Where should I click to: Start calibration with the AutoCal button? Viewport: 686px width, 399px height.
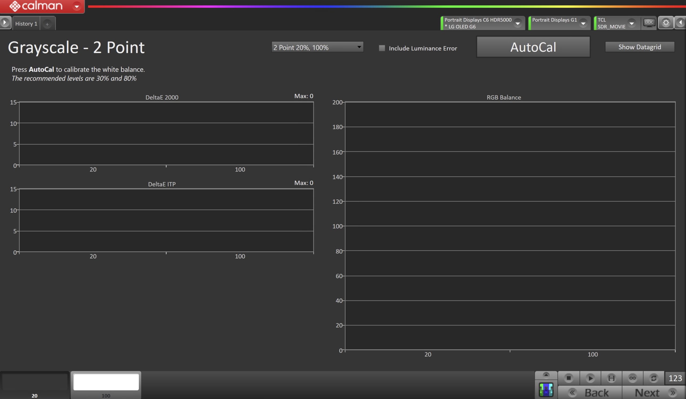533,47
